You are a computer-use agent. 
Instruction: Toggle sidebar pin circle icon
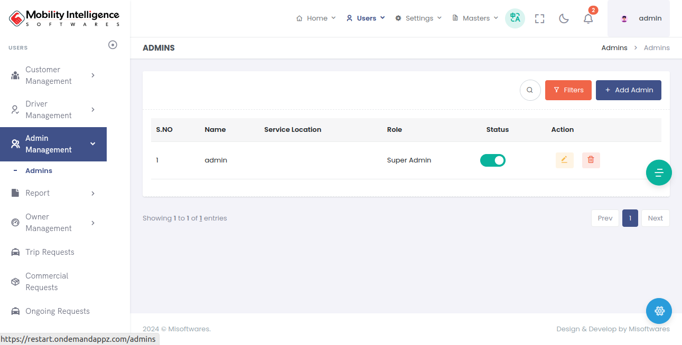point(113,45)
